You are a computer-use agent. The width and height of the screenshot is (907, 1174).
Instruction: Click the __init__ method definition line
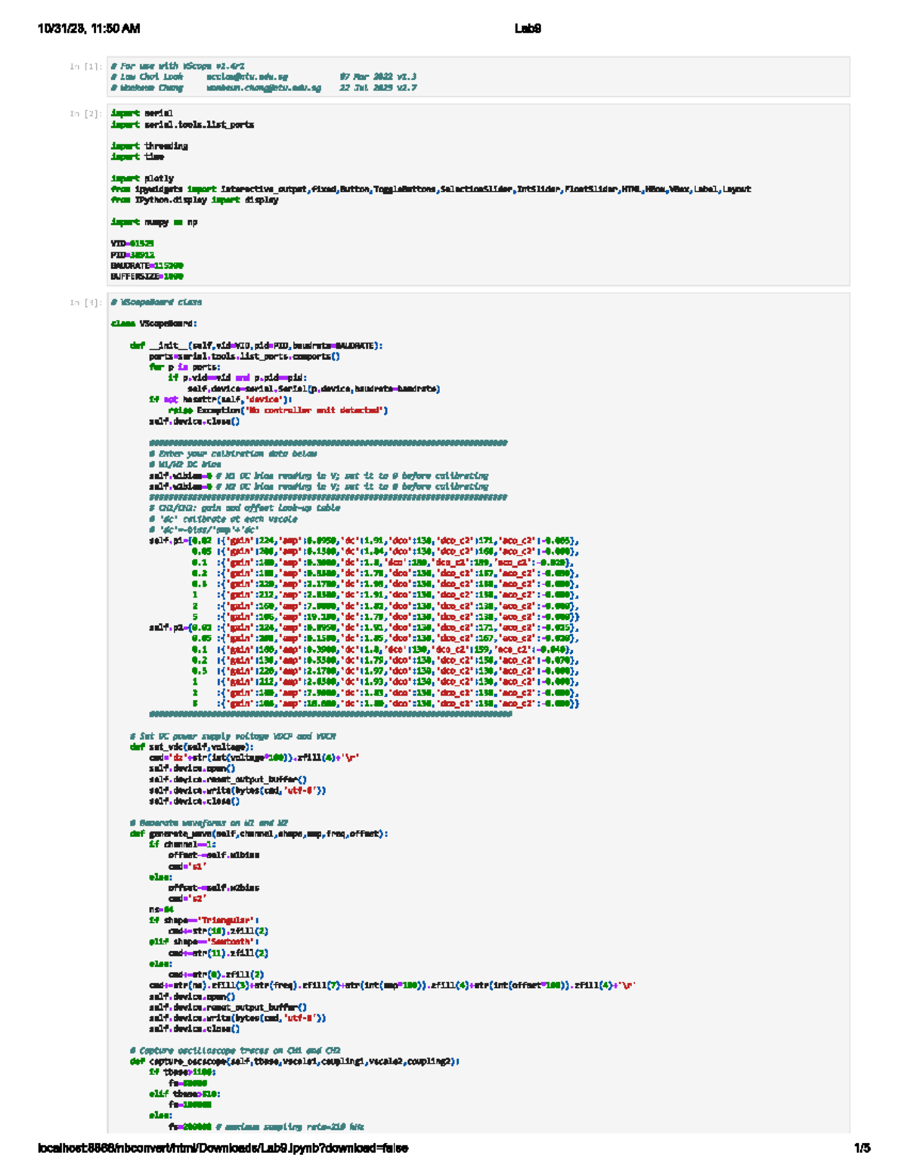pos(256,345)
